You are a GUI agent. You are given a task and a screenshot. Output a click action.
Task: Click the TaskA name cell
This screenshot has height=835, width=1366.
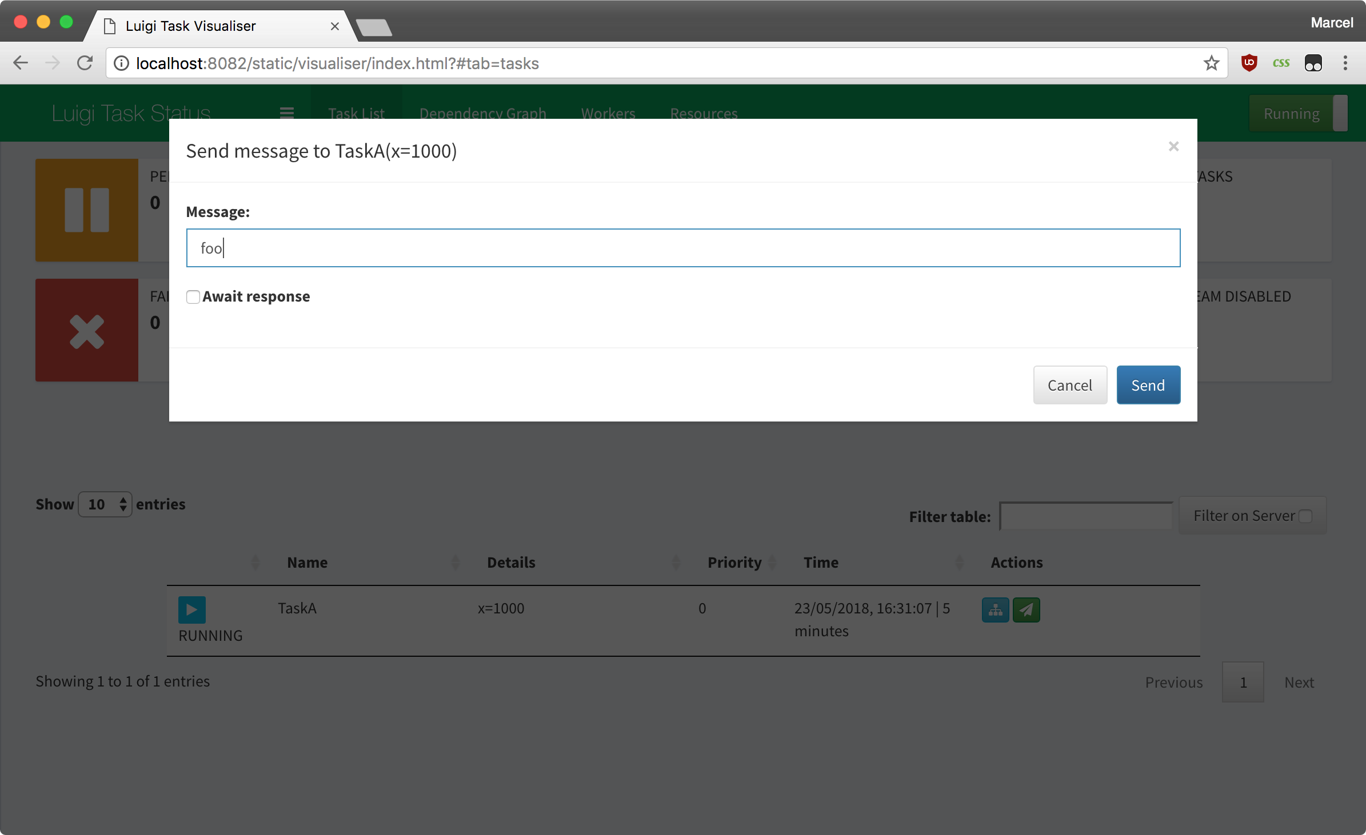(x=297, y=608)
